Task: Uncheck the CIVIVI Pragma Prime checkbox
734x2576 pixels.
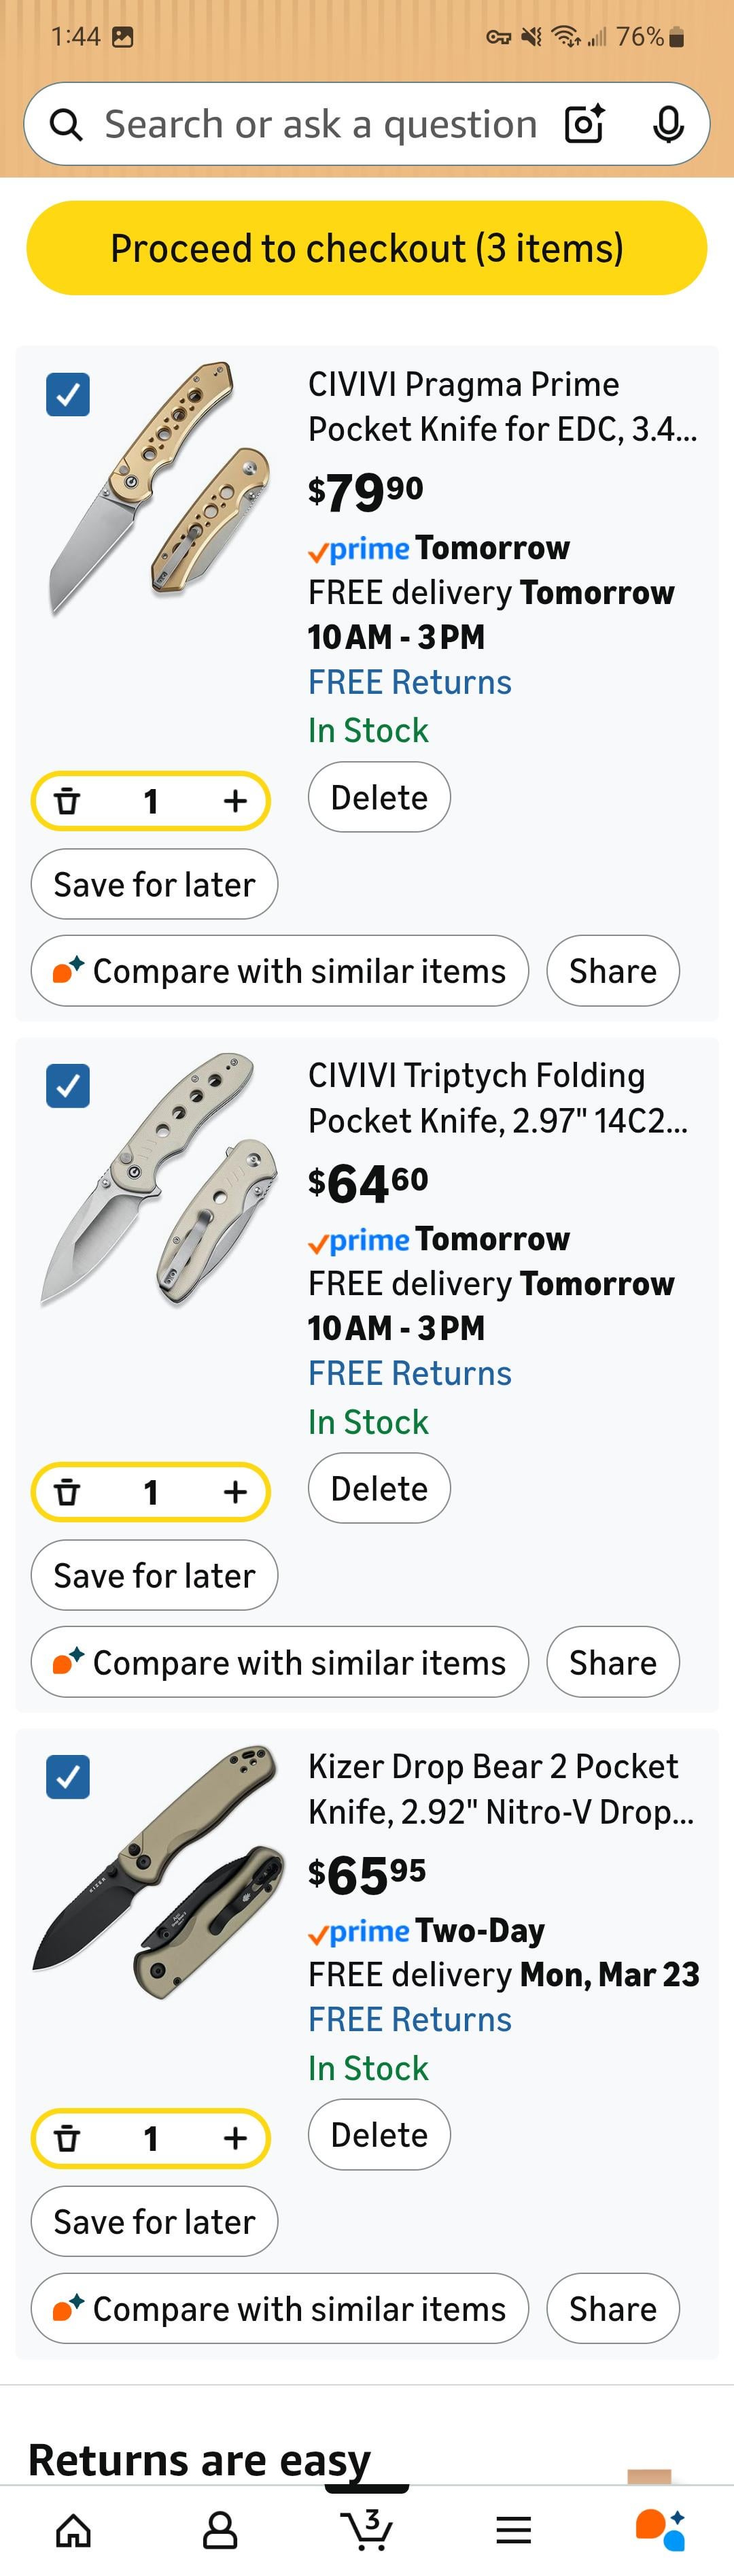Action: pos(68,394)
